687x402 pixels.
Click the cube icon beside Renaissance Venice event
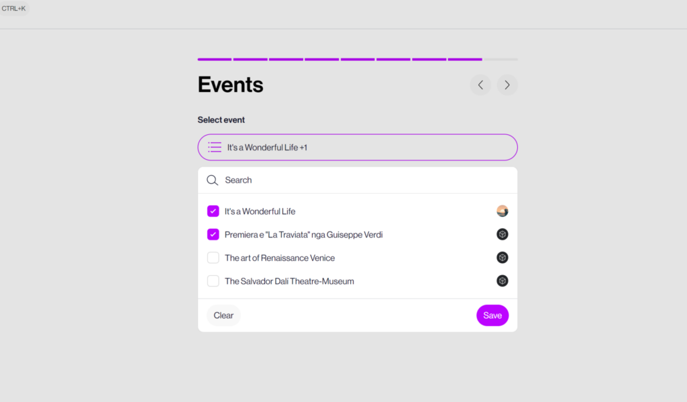coord(503,258)
